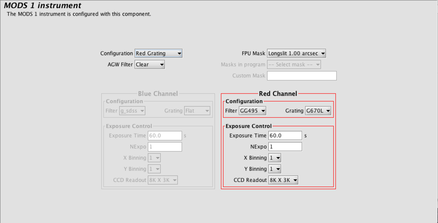Screen dimensions: 438x223
Task: Open Red Channel Y Binning dropdown
Action: (275, 169)
